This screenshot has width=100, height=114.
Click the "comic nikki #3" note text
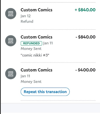35,55
